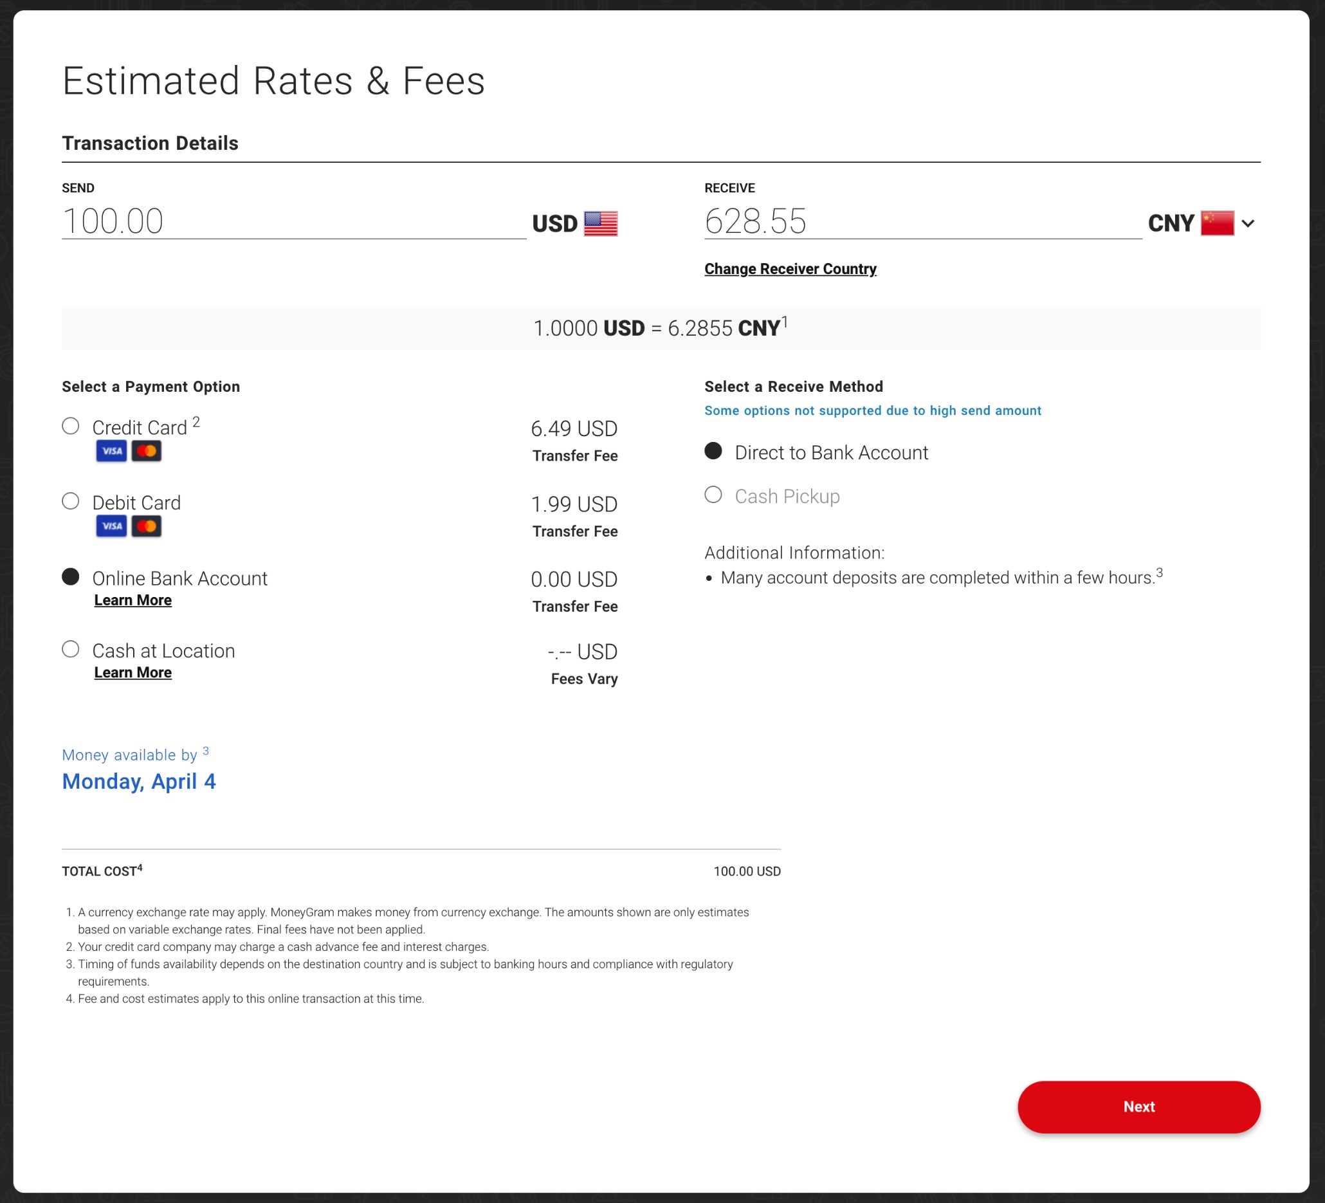Select Credit Card payment option
This screenshot has width=1325, height=1203.
pos(70,426)
